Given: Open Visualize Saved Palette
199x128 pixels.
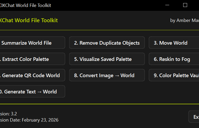Looking at the screenshot, I should 107,59.
